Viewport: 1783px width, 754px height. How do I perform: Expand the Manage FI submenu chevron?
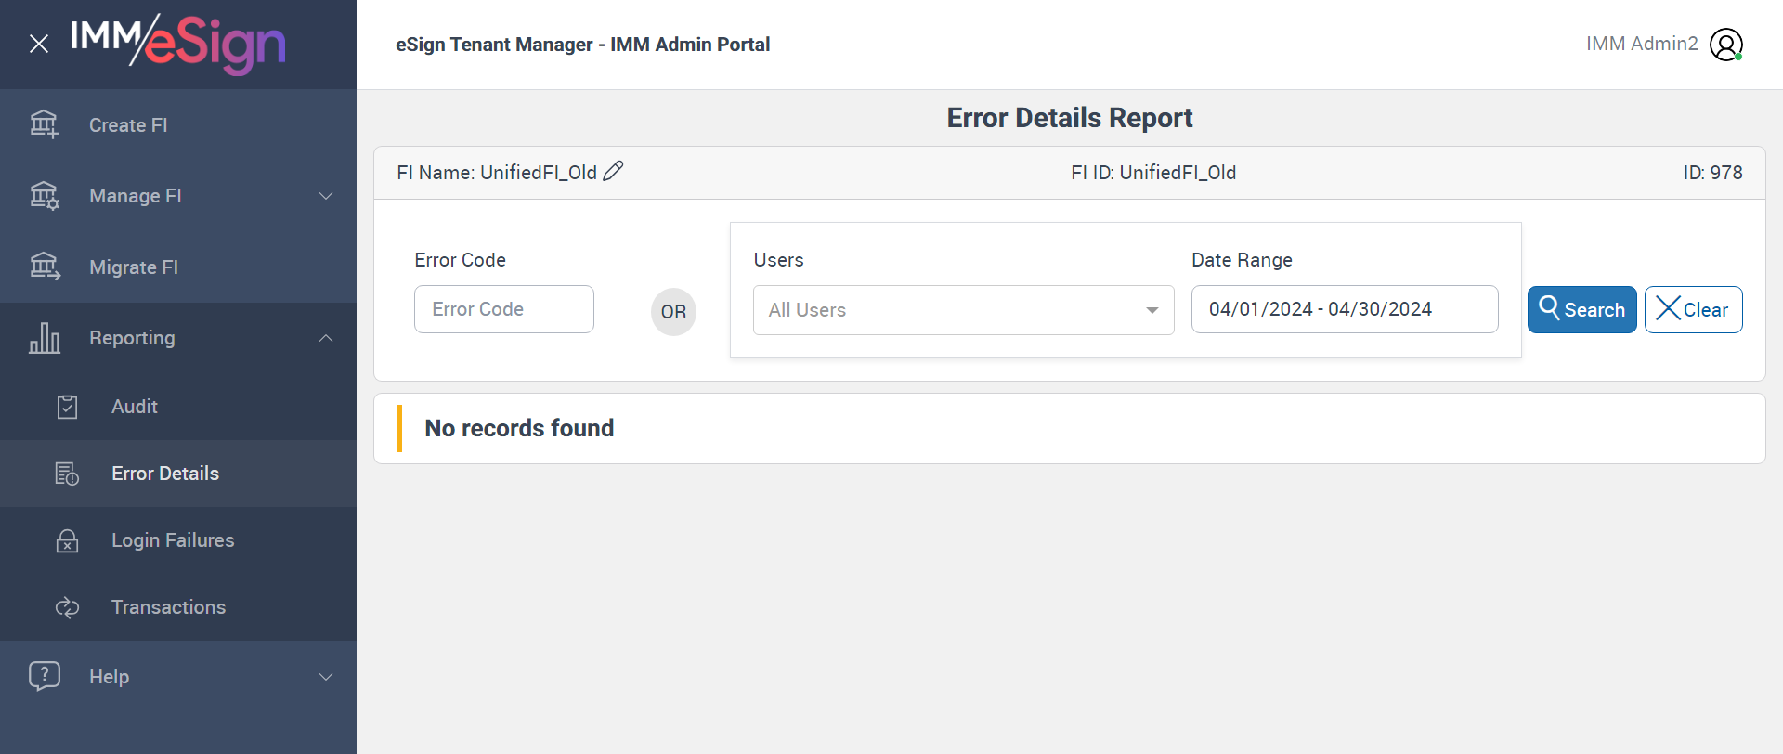click(326, 196)
